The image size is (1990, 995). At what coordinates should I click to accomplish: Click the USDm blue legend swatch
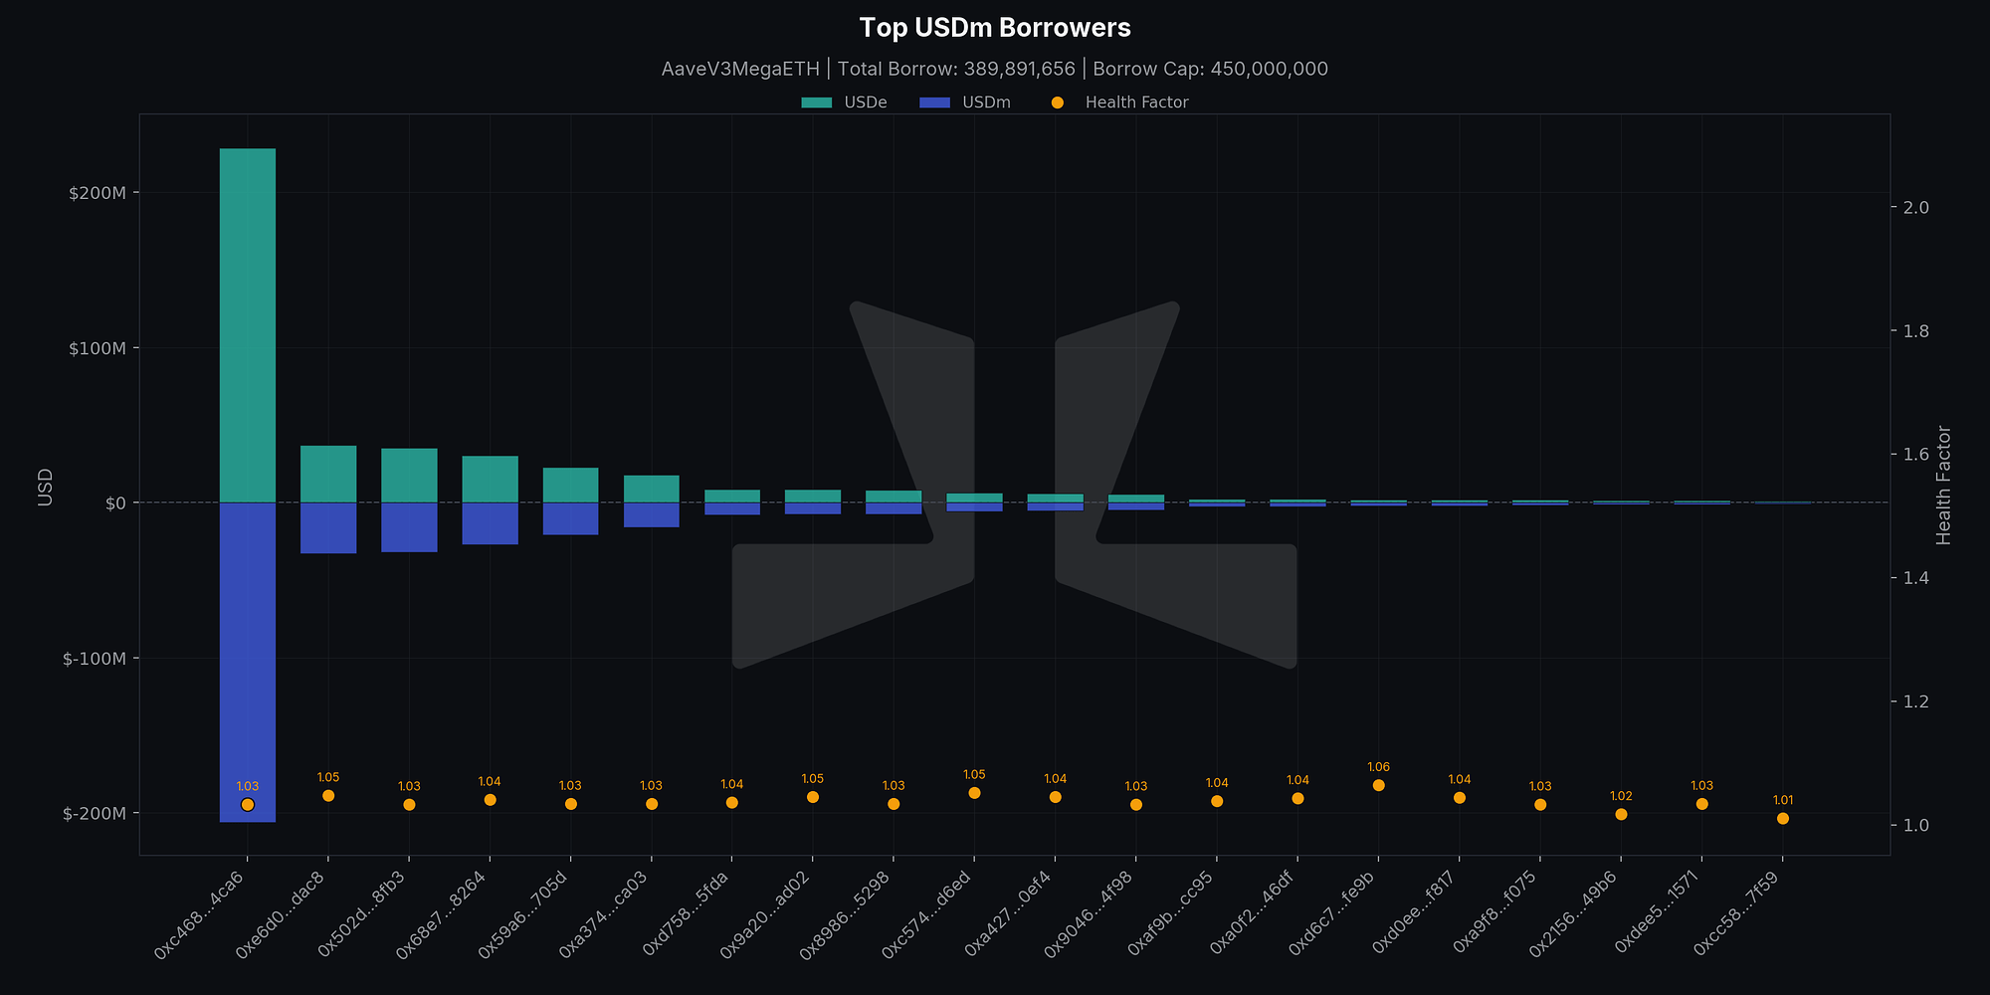935,102
